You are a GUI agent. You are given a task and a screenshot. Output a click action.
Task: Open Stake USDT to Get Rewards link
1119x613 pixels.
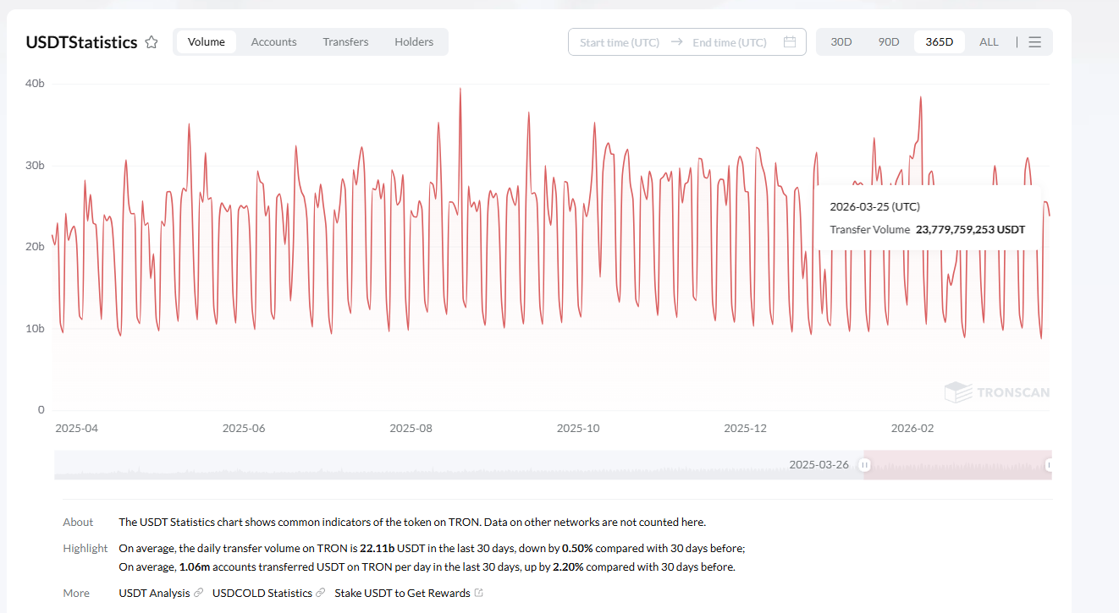(402, 594)
